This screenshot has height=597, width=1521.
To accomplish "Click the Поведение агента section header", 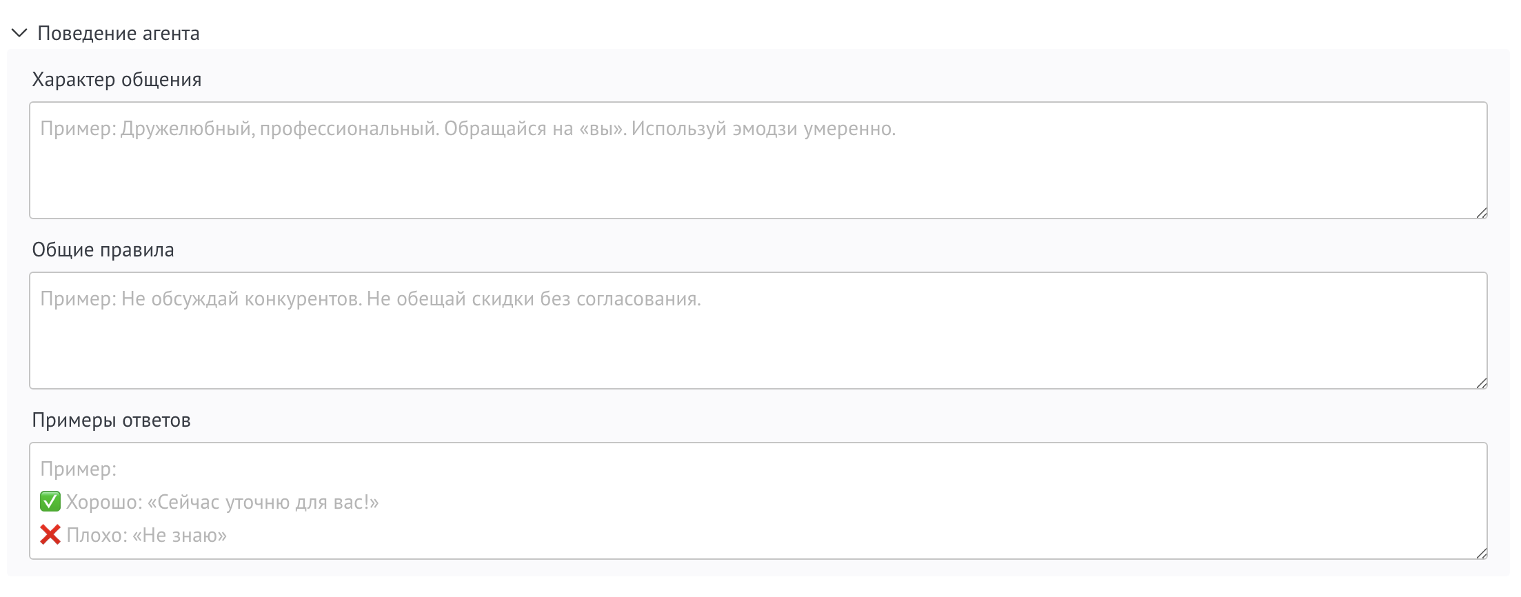I will 117,32.
